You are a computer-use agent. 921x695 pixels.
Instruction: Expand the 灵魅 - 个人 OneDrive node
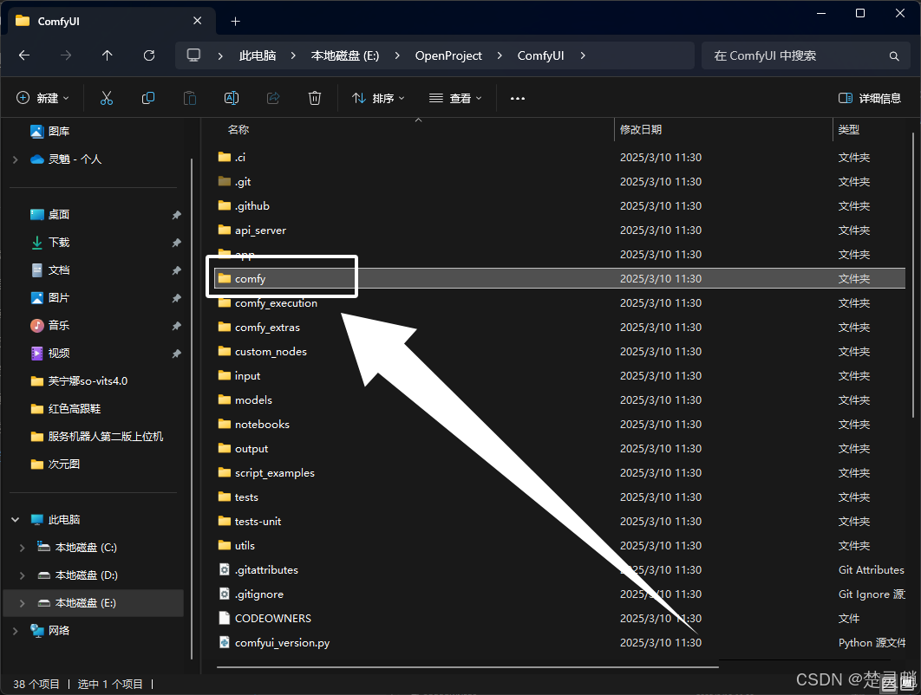coord(16,159)
